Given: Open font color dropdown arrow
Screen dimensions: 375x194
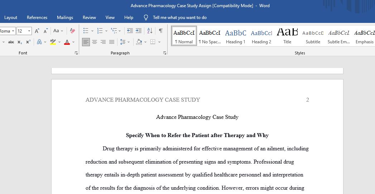Looking at the screenshot, I should [73, 42].
